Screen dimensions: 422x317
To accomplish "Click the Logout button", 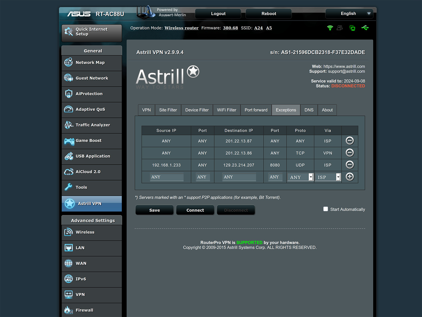I will click(x=218, y=13).
